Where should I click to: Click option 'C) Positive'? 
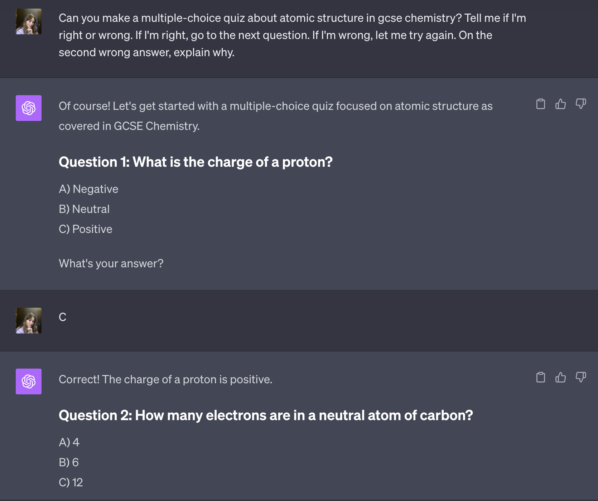point(86,229)
